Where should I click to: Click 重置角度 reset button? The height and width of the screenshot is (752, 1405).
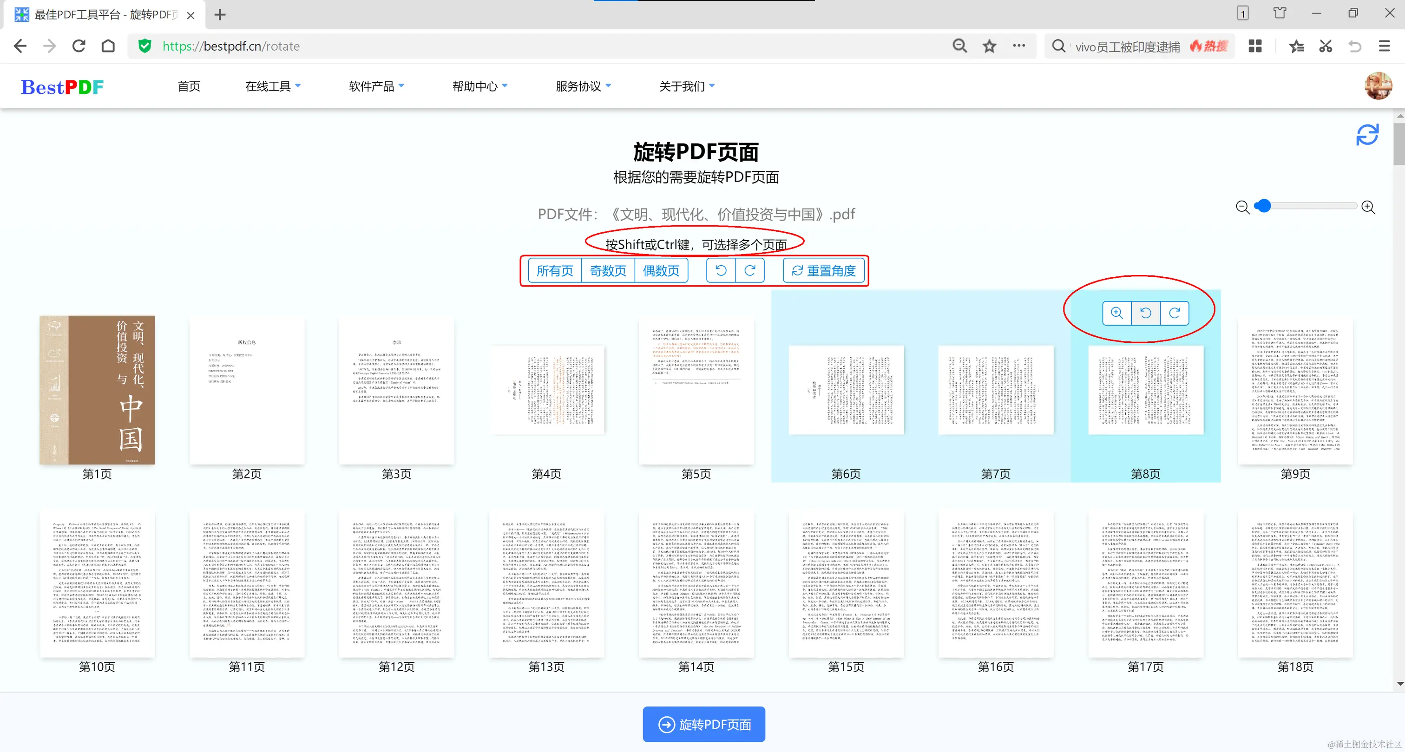tap(824, 270)
